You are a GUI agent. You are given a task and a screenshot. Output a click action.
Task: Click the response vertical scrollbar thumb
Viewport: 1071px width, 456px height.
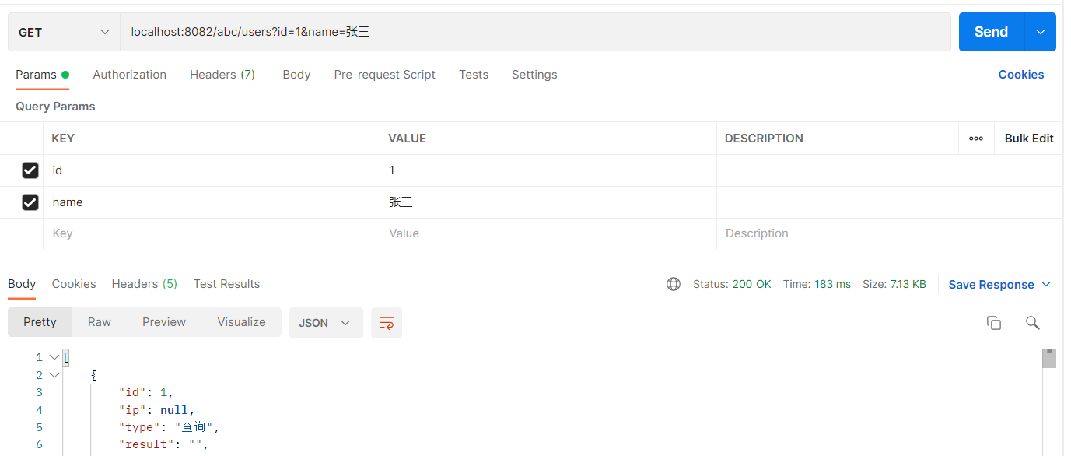point(1049,358)
